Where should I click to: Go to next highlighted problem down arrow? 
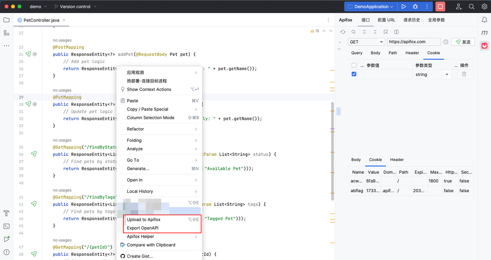tap(331, 31)
